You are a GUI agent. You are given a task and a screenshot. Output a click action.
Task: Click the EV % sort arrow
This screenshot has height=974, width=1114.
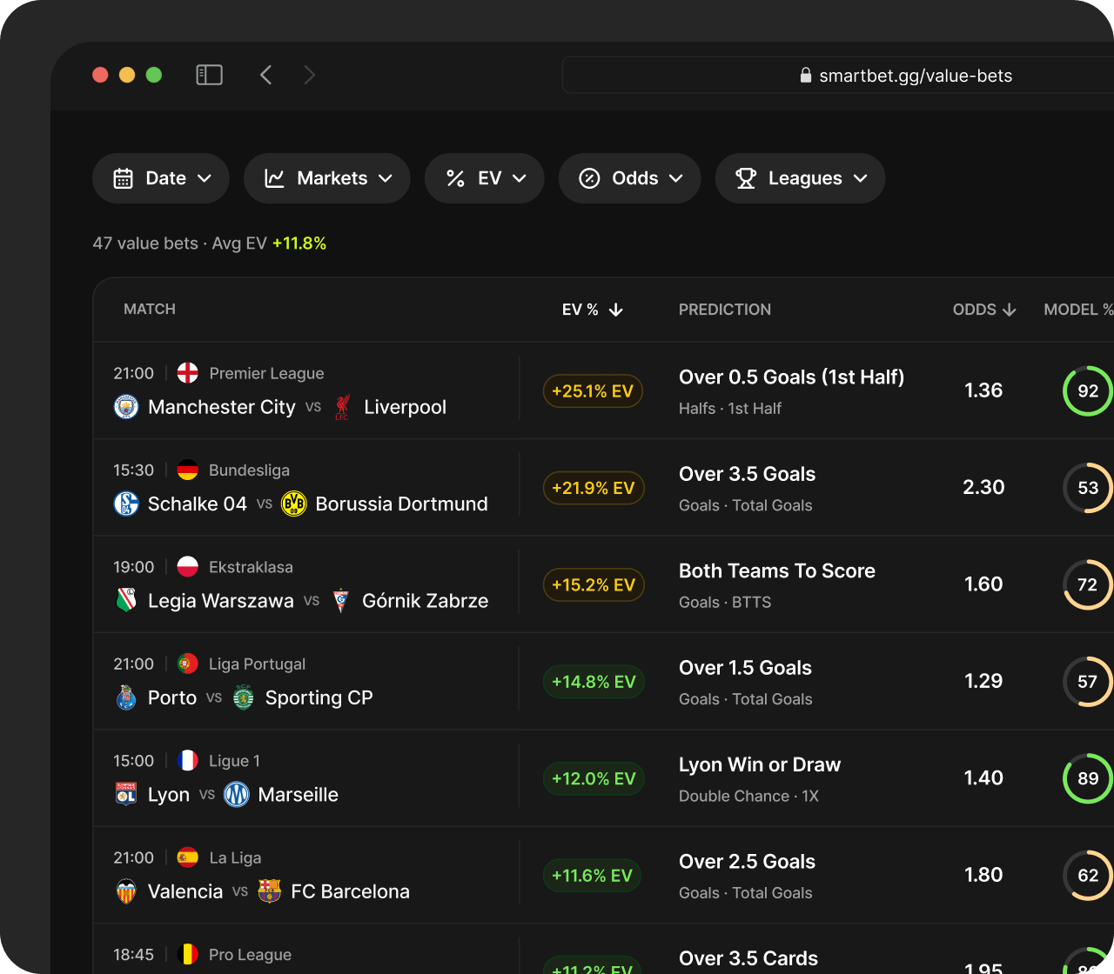pyautogui.click(x=616, y=310)
